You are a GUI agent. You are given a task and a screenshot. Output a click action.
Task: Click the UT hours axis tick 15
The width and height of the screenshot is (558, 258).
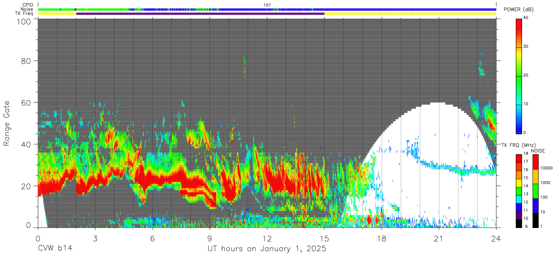[x=324, y=238]
